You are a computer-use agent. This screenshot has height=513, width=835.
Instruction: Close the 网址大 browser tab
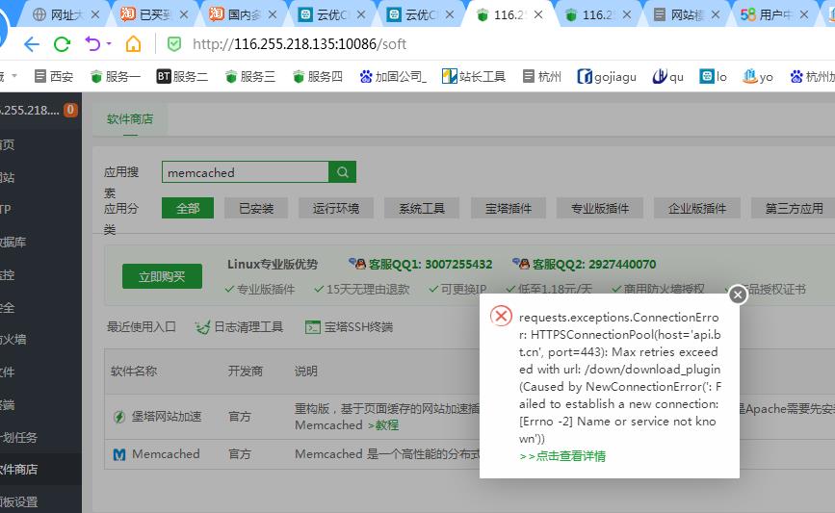95,14
